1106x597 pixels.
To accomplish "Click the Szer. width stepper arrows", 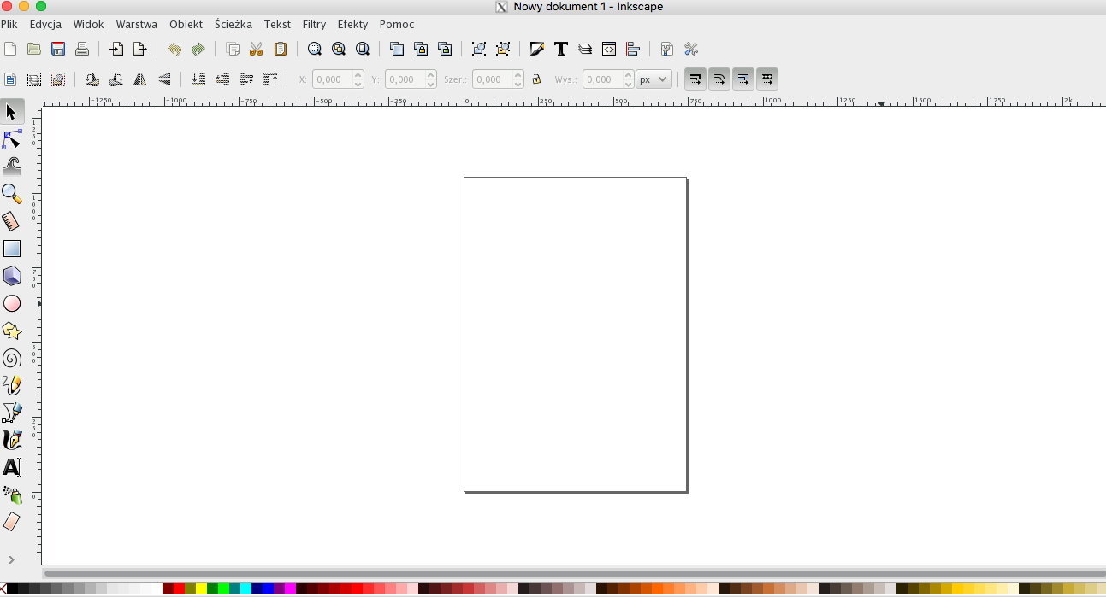I will point(518,79).
